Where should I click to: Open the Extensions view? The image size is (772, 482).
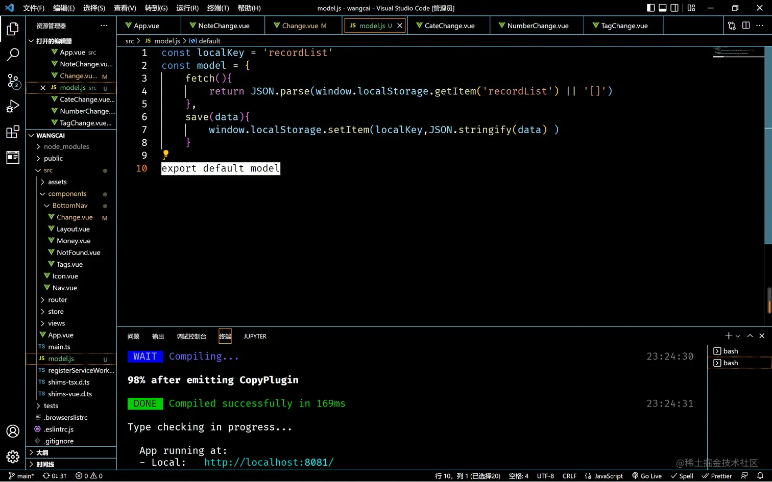pyautogui.click(x=13, y=132)
